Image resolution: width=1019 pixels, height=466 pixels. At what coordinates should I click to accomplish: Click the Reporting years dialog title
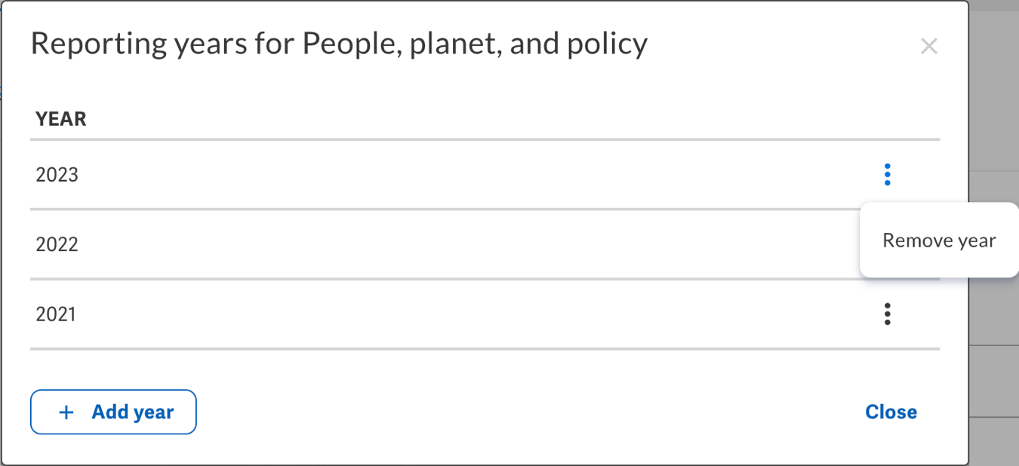(x=339, y=44)
